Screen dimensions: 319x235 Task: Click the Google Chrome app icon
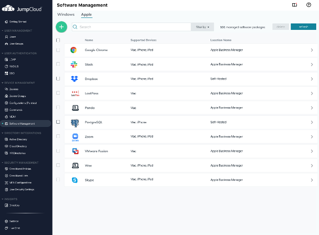pyautogui.click(x=74, y=50)
